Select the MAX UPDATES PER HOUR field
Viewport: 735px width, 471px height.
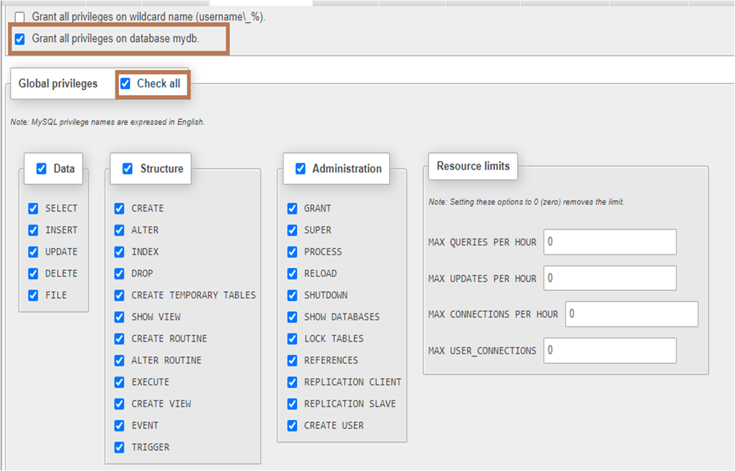pyautogui.click(x=609, y=278)
